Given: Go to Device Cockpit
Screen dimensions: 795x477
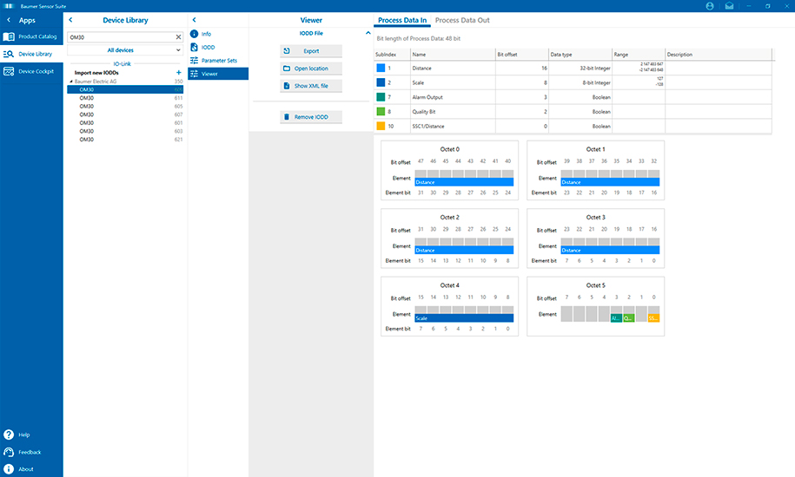Looking at the screenshot, I should tap(31, 71).
